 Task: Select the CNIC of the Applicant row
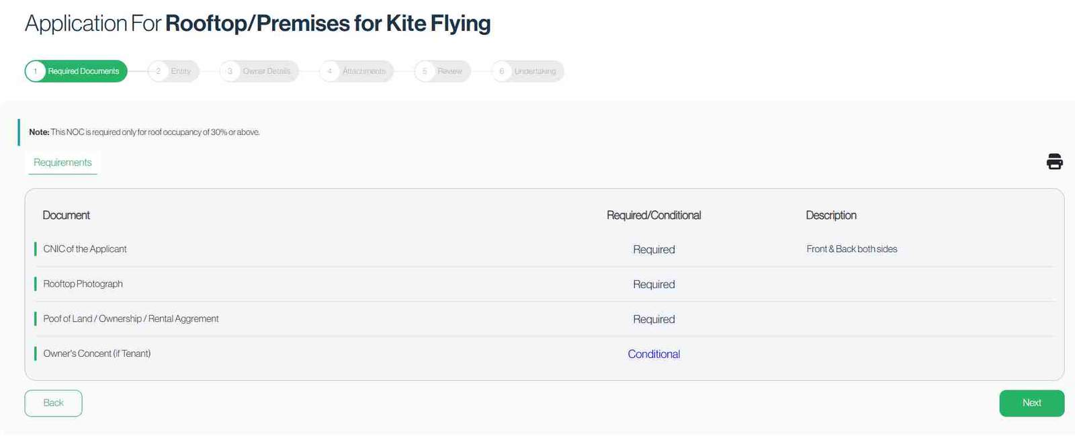pyautogui.click(x=85, y=249)
